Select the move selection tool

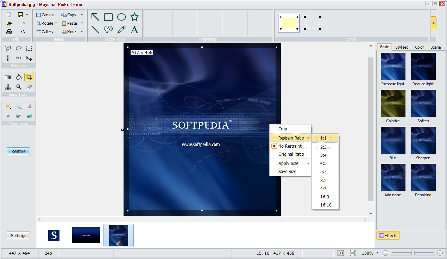(29, 58)
